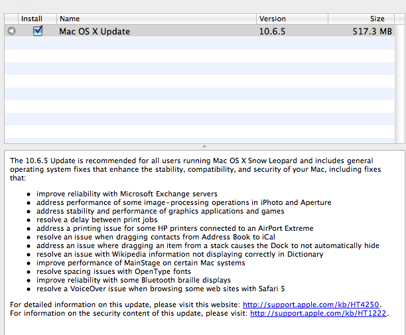406x335 pixels.
Task: Click the delay between print jobs bullet line
Action: (x=97, y=220)
